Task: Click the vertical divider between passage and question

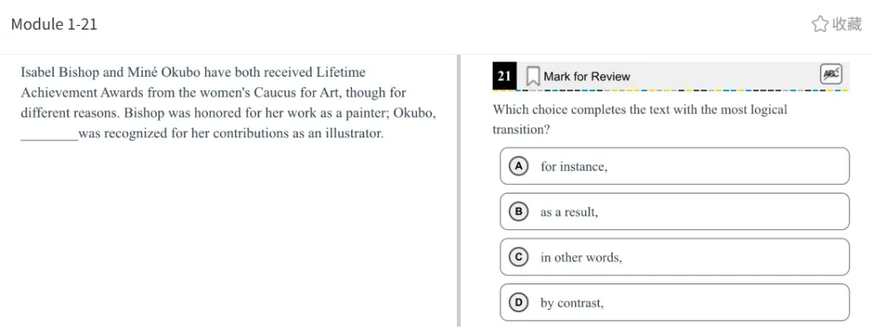Action: (459, 191)
